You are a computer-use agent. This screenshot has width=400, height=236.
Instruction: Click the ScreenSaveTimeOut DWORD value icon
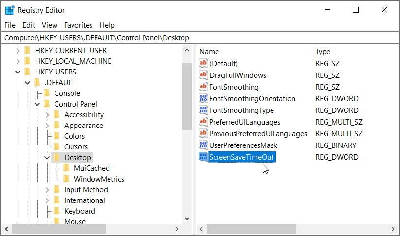203,157
